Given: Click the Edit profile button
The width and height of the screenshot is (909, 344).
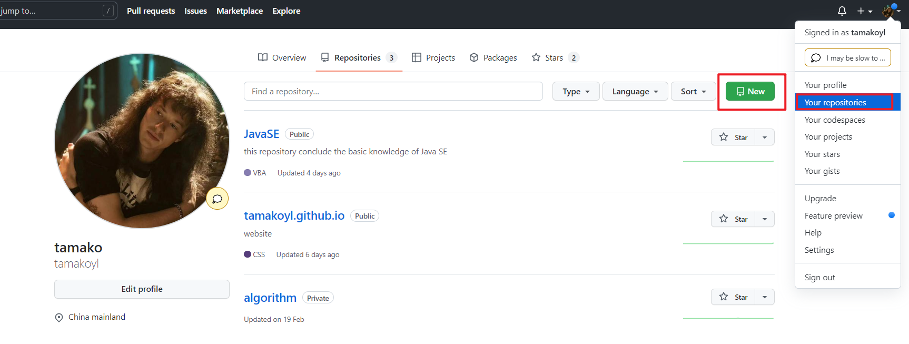Looking at the screenshot, I should tap(142, 289).
